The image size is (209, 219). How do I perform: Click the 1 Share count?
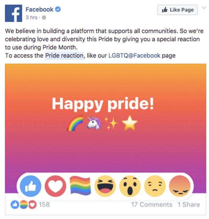189,205
